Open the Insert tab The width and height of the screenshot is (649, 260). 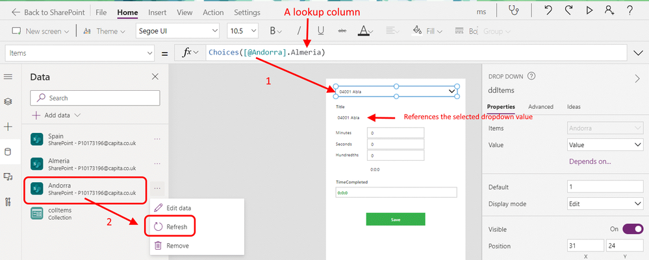tap(157, 12)
